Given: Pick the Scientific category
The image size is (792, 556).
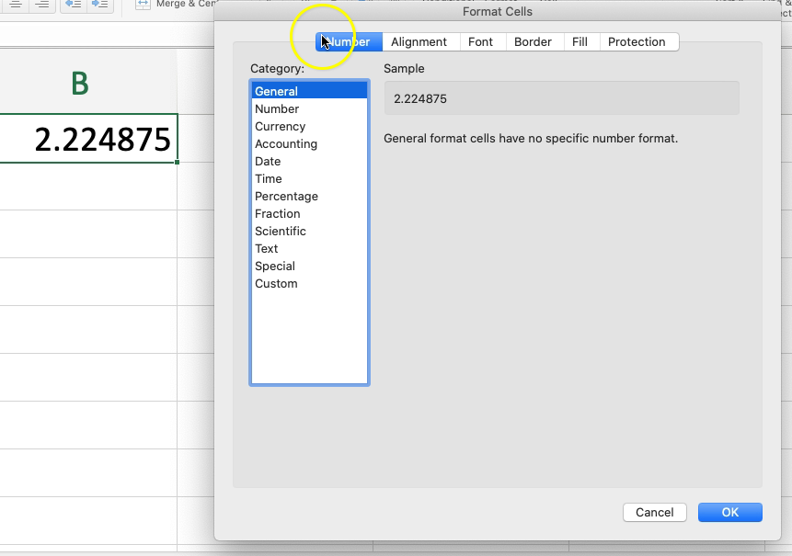Looking at the screenshot, I should coord(281,231).
